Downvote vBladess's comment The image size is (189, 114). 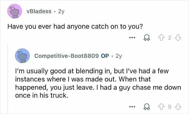[178, 38]
